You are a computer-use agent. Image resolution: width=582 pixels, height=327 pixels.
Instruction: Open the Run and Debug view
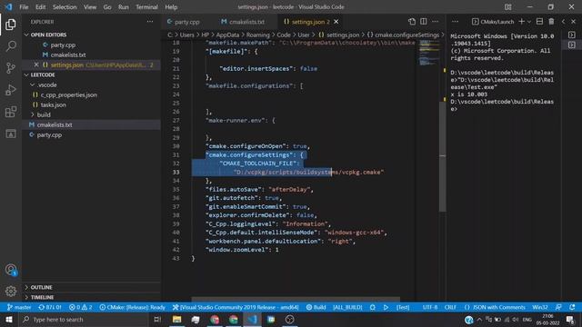click(11, 90)
